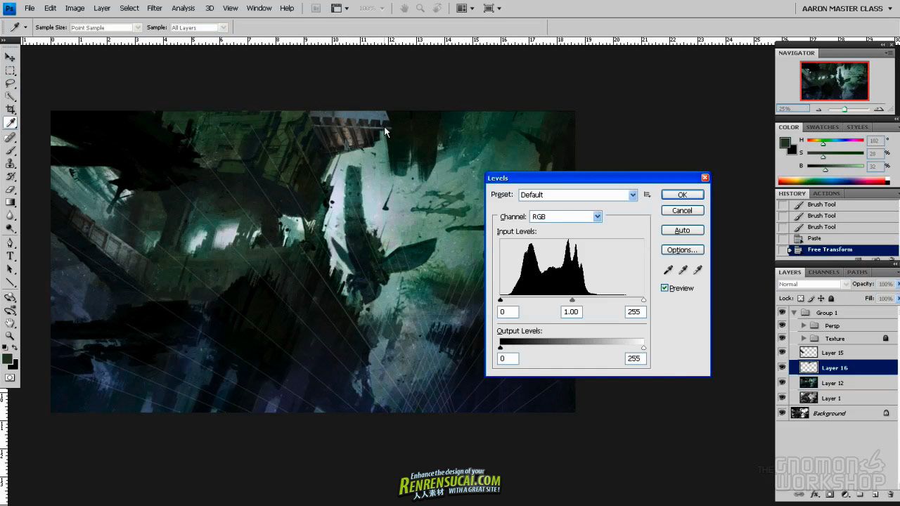The width and height of the screenshot is (900, 506).
Task: Hide Layer 15 visibility eye
Action: (782, 353)
